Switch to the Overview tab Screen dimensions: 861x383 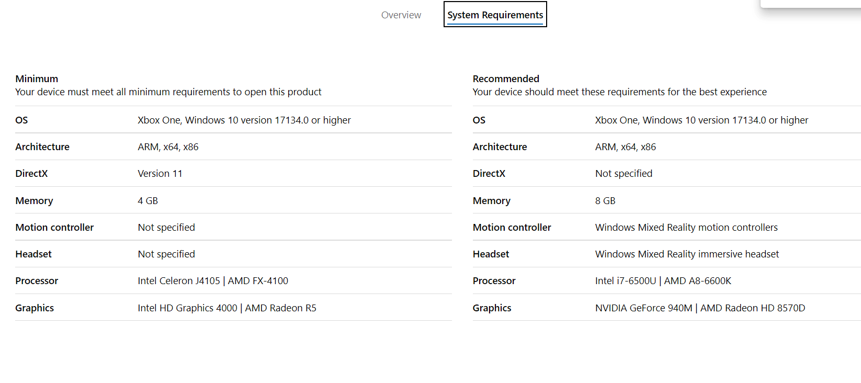click(401, 15)
